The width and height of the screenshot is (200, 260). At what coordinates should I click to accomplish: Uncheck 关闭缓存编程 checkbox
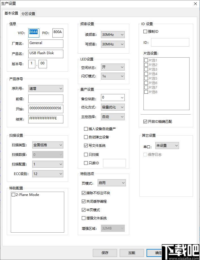(x=84, y=202)
